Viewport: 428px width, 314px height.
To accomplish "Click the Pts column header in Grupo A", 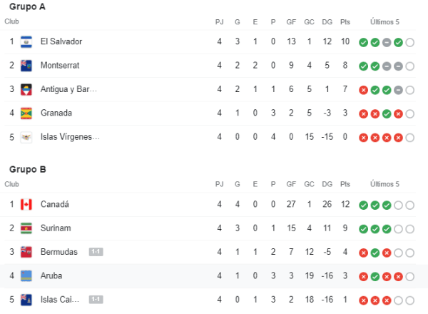I will click(x=345, y=21).
